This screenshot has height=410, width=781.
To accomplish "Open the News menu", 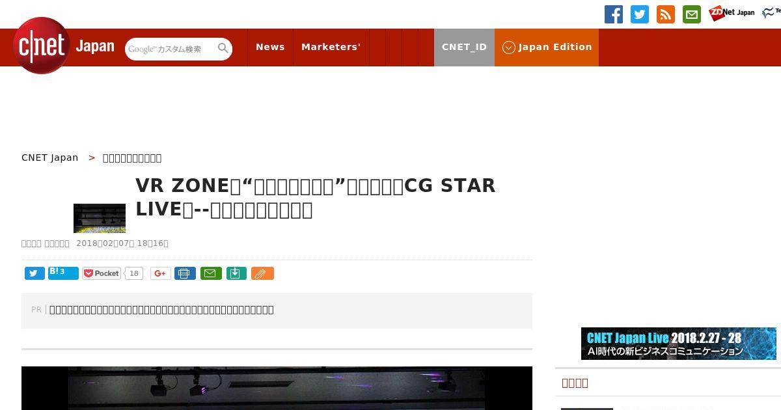I will click(270, 47).
